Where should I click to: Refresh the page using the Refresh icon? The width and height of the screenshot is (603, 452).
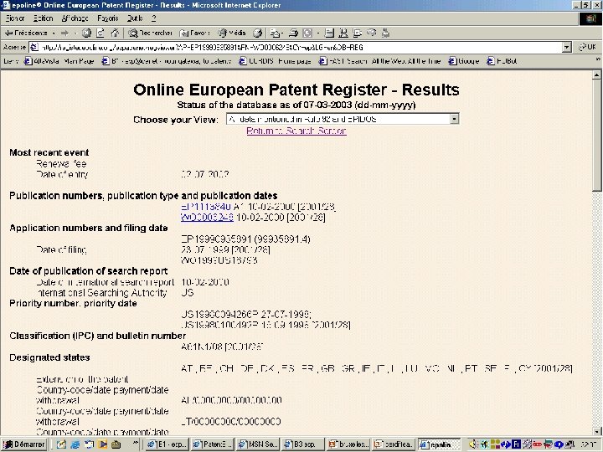100,33
